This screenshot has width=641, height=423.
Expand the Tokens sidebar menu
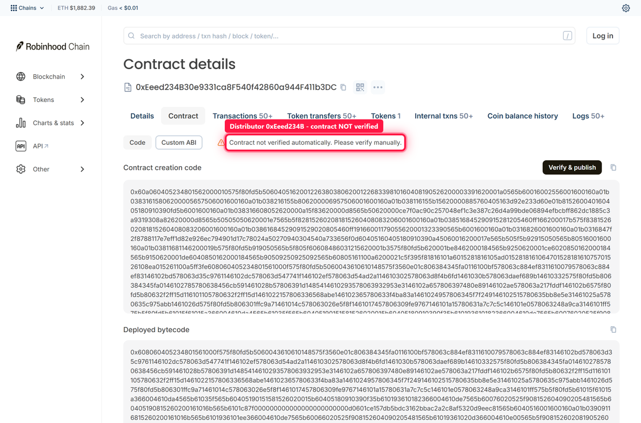[x=82, y=100]
